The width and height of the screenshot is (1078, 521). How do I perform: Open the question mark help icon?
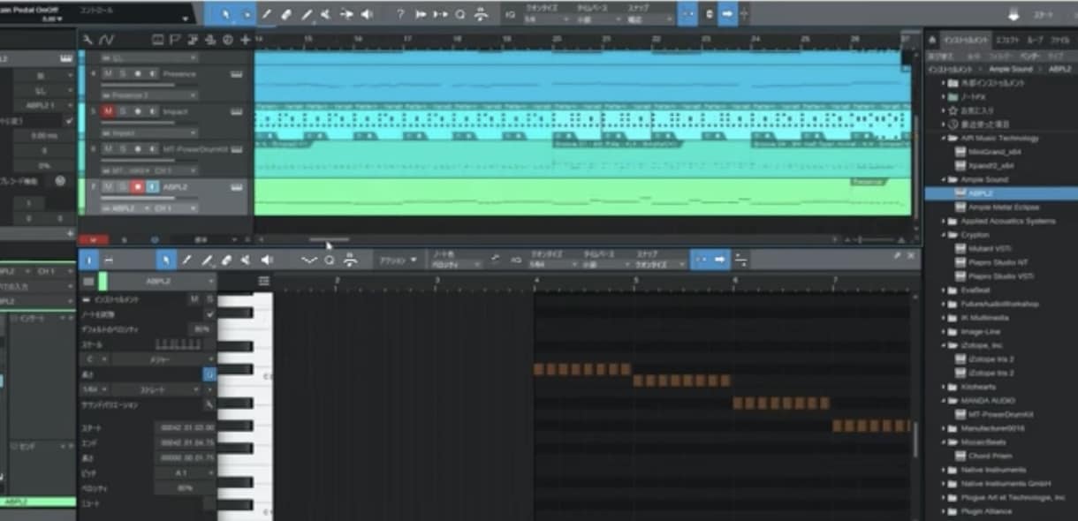pos(399,14)
